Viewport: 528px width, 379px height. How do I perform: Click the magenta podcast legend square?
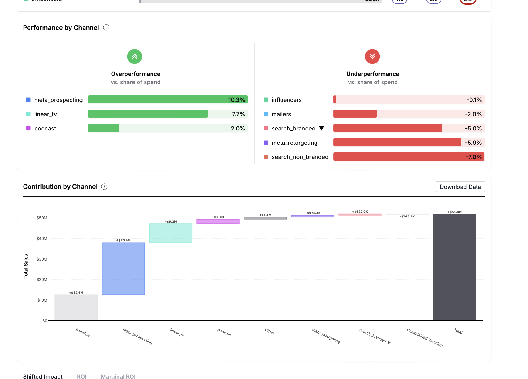point(29,129)
